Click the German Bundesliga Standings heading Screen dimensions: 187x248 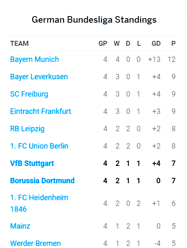(x=94, y=20)
